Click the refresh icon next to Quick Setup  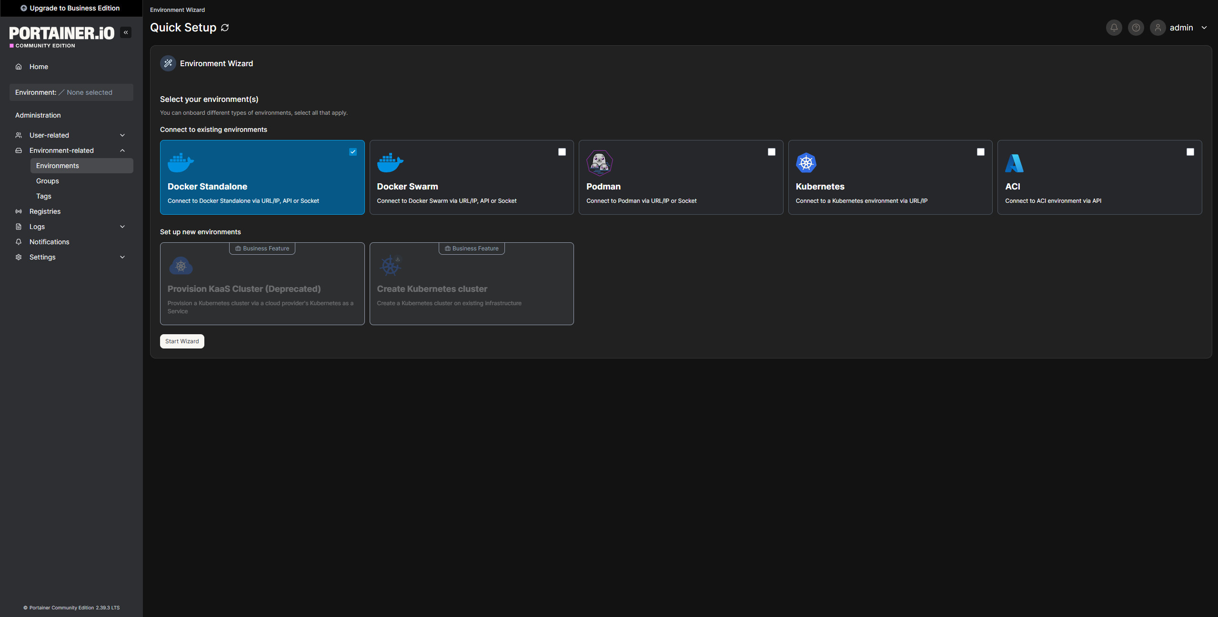coord(225,28)
